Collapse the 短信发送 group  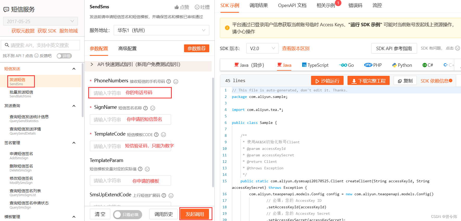click(x=74, y=69)
